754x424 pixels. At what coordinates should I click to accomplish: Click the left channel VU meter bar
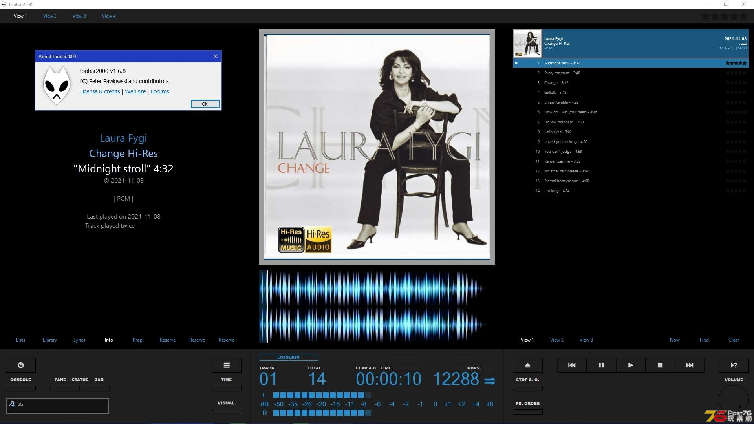pyautogui.click(x=322, y=395)
